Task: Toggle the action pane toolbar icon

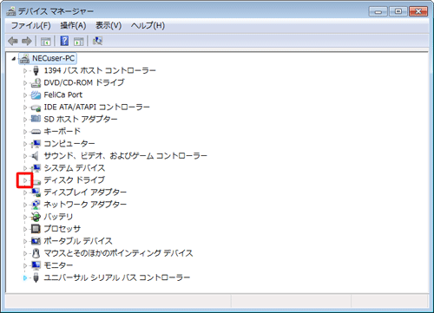Action: point(79,41)
